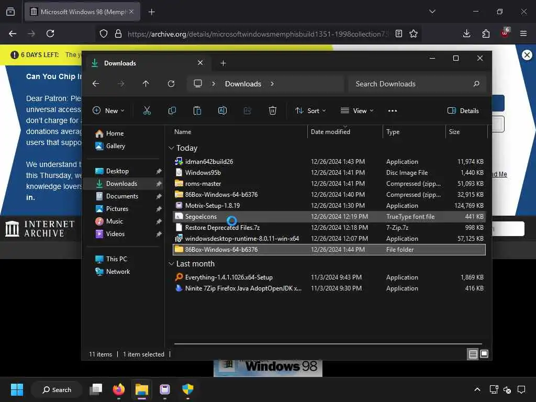Unpin Desktop from Quick access
The width and height of the screenshot is (536, 402).
click(x=159, y=171)
